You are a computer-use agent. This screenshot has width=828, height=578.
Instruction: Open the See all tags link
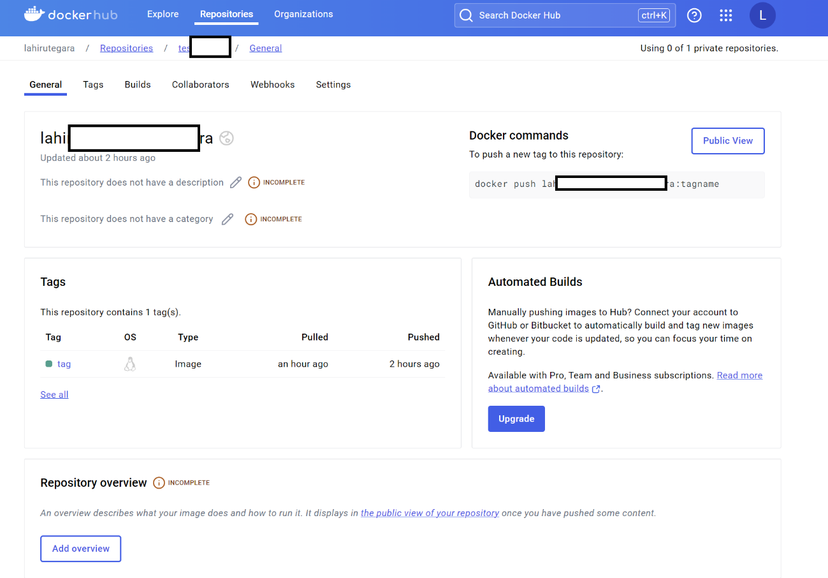54,395
